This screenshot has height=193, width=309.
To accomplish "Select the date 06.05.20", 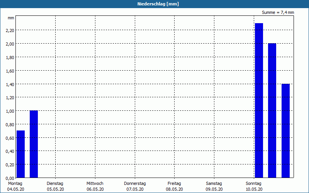I will 95,190.
